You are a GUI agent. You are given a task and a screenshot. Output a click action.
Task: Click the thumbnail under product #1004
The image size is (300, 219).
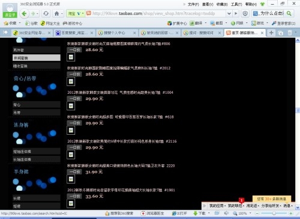(x=71, y=106)
